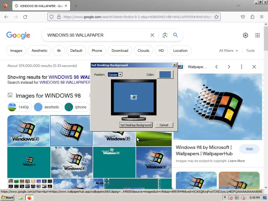
Task: Open the search Tools option
Action: (250, 51)
